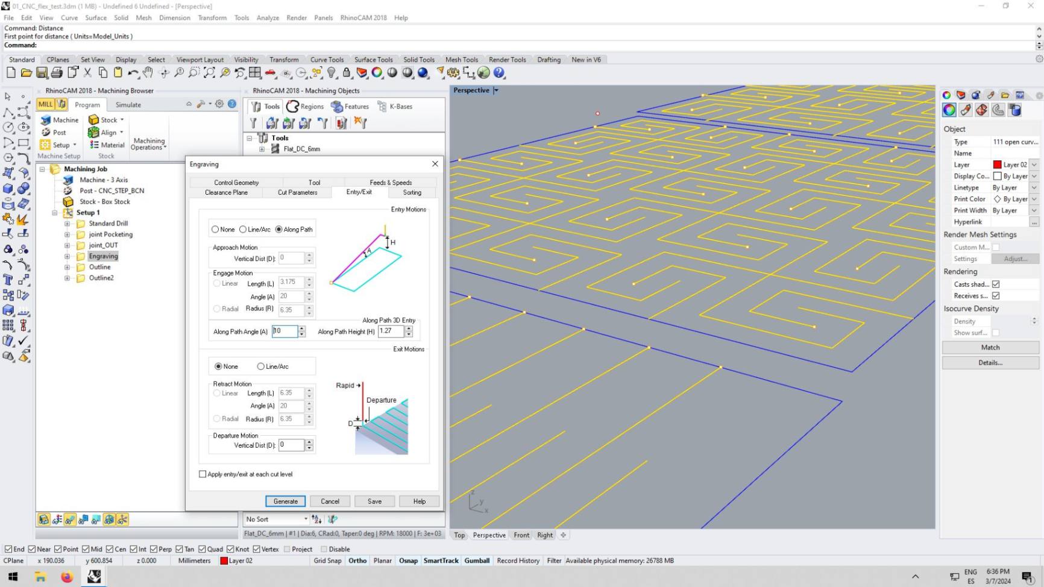Open Firefox from the taskbar
1044x587 pixels.
click(x=67, y=577)
